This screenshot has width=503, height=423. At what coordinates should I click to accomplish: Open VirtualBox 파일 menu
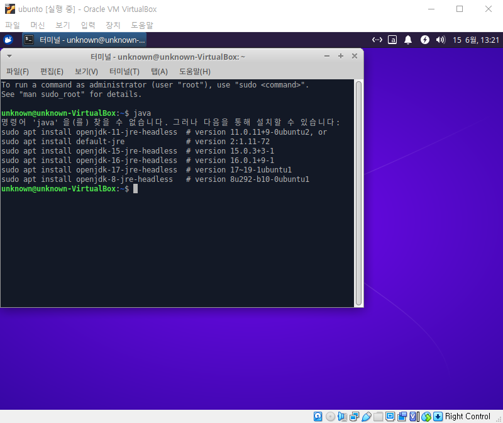coord(13,25)
